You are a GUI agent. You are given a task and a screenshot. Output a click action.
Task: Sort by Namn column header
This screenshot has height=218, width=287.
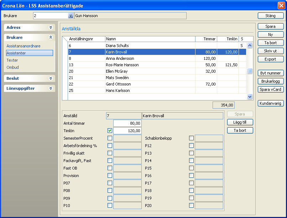pos(150,39)
